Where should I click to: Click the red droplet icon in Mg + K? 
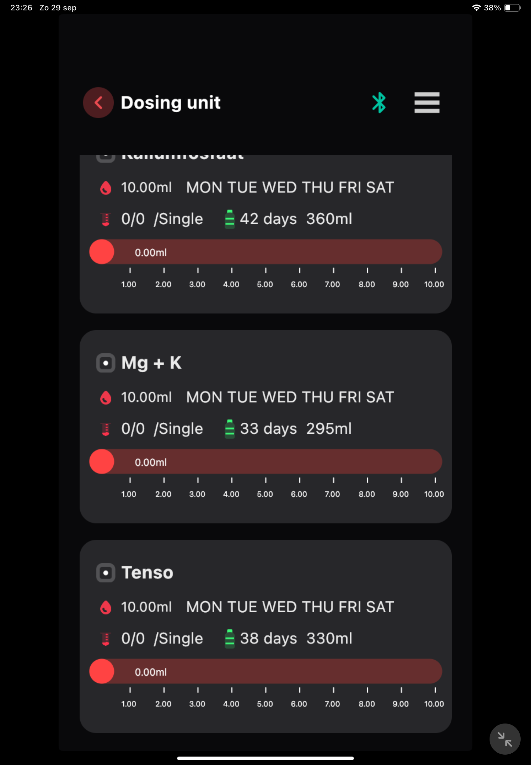pos(106,397)
